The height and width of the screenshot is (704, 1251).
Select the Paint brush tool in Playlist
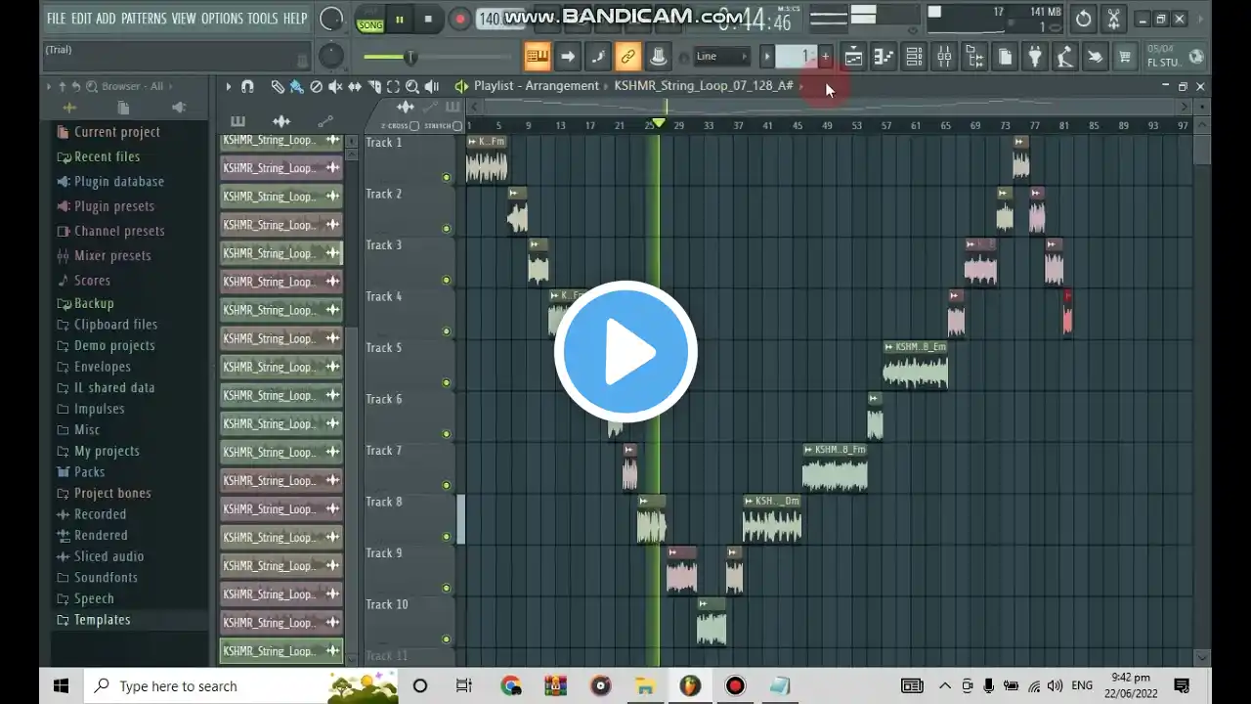[x=296, y=86]
